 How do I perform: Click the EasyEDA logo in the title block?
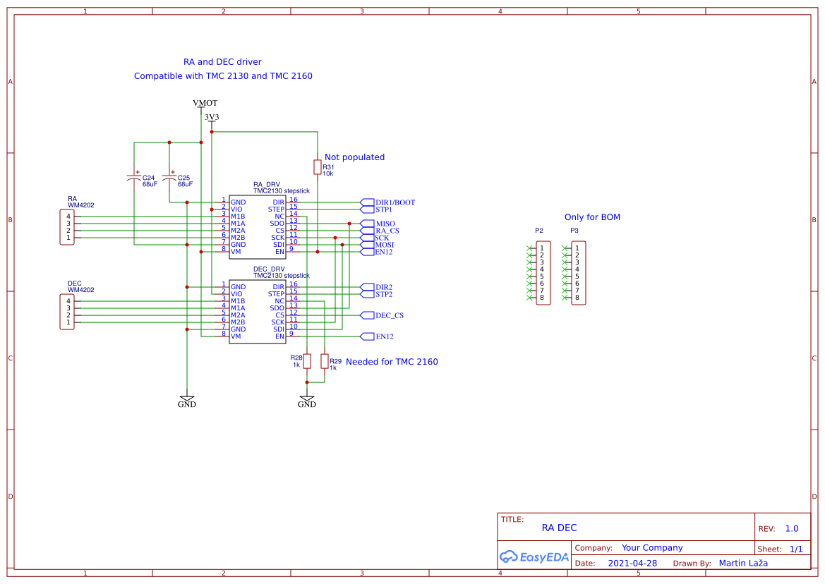[534, 557]
